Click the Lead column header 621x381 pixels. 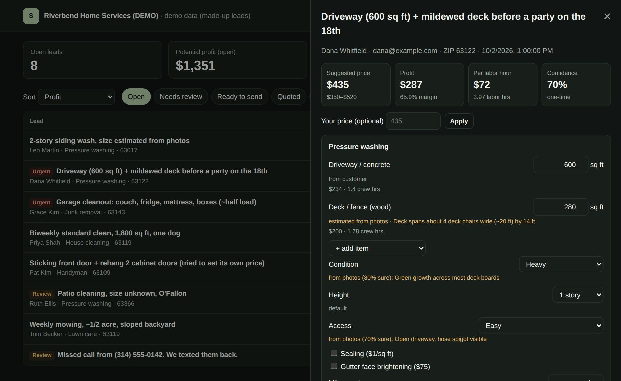coord(36,121)
